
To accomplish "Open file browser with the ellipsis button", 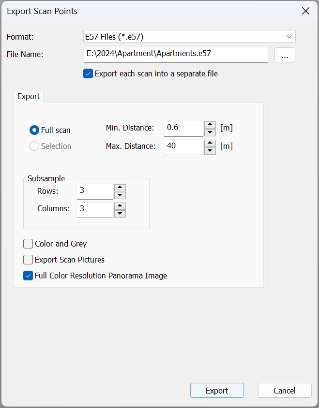I will (285, 55).
